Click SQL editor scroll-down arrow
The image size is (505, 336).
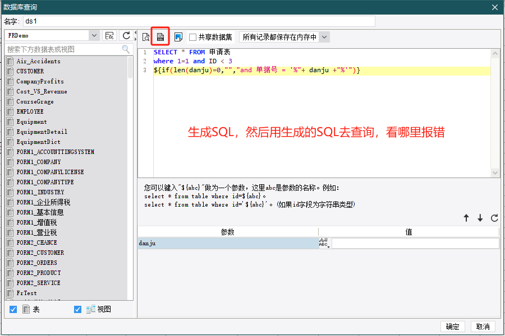point(495,173)
